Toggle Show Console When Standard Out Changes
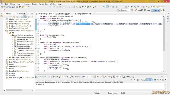The image size is (170, 95). pyautogui.click(x=148, y=80)
